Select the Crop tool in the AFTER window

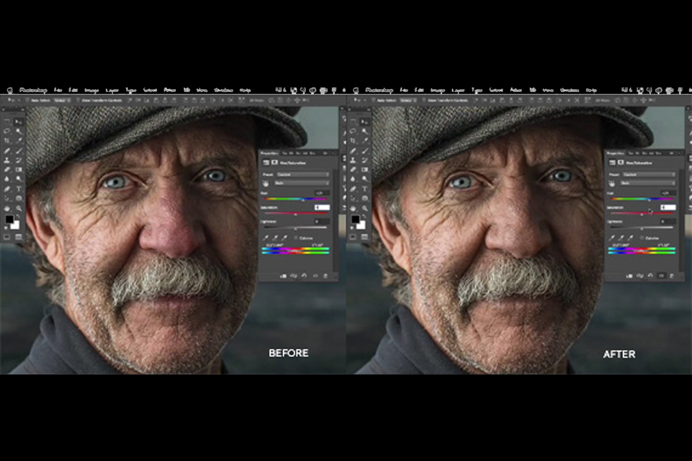(354, 141)
